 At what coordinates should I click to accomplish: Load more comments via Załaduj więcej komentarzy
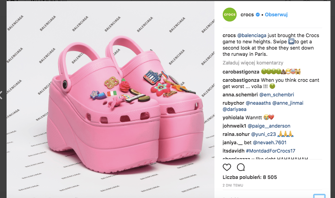[253, 63]
